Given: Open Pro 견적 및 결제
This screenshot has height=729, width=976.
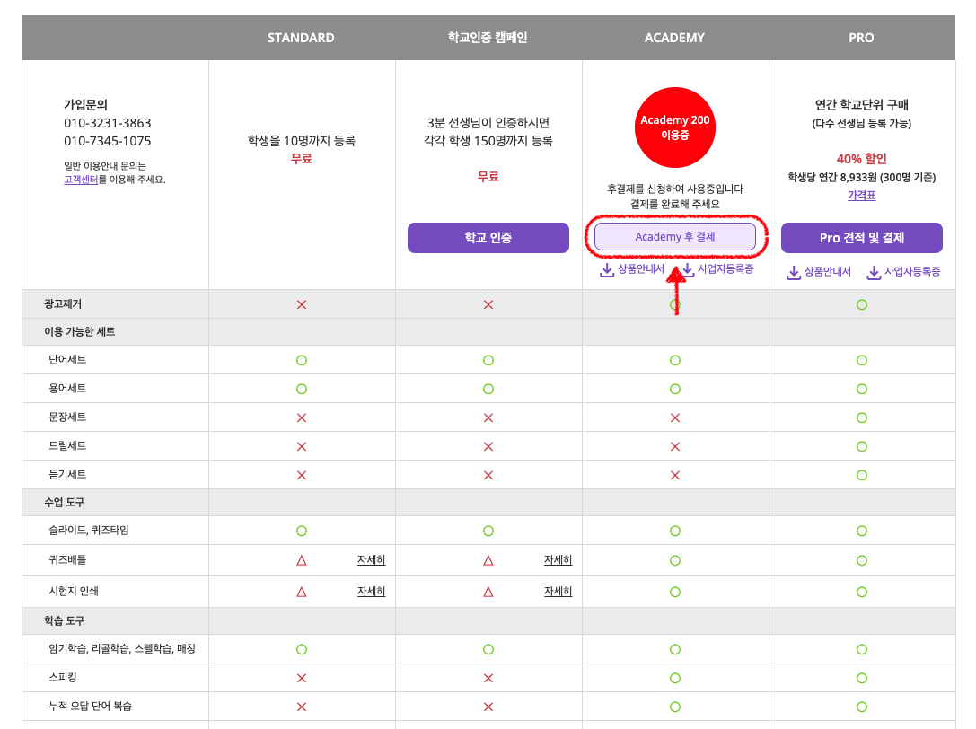Looking at the screenshot, I should pyautogui.click(x=861, y=238).
